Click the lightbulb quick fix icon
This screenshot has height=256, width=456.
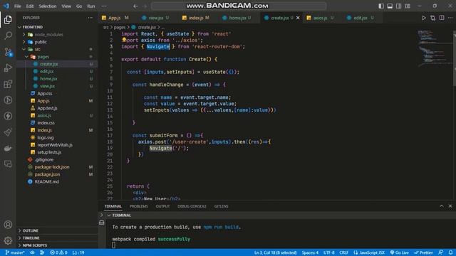click(124, 40)
